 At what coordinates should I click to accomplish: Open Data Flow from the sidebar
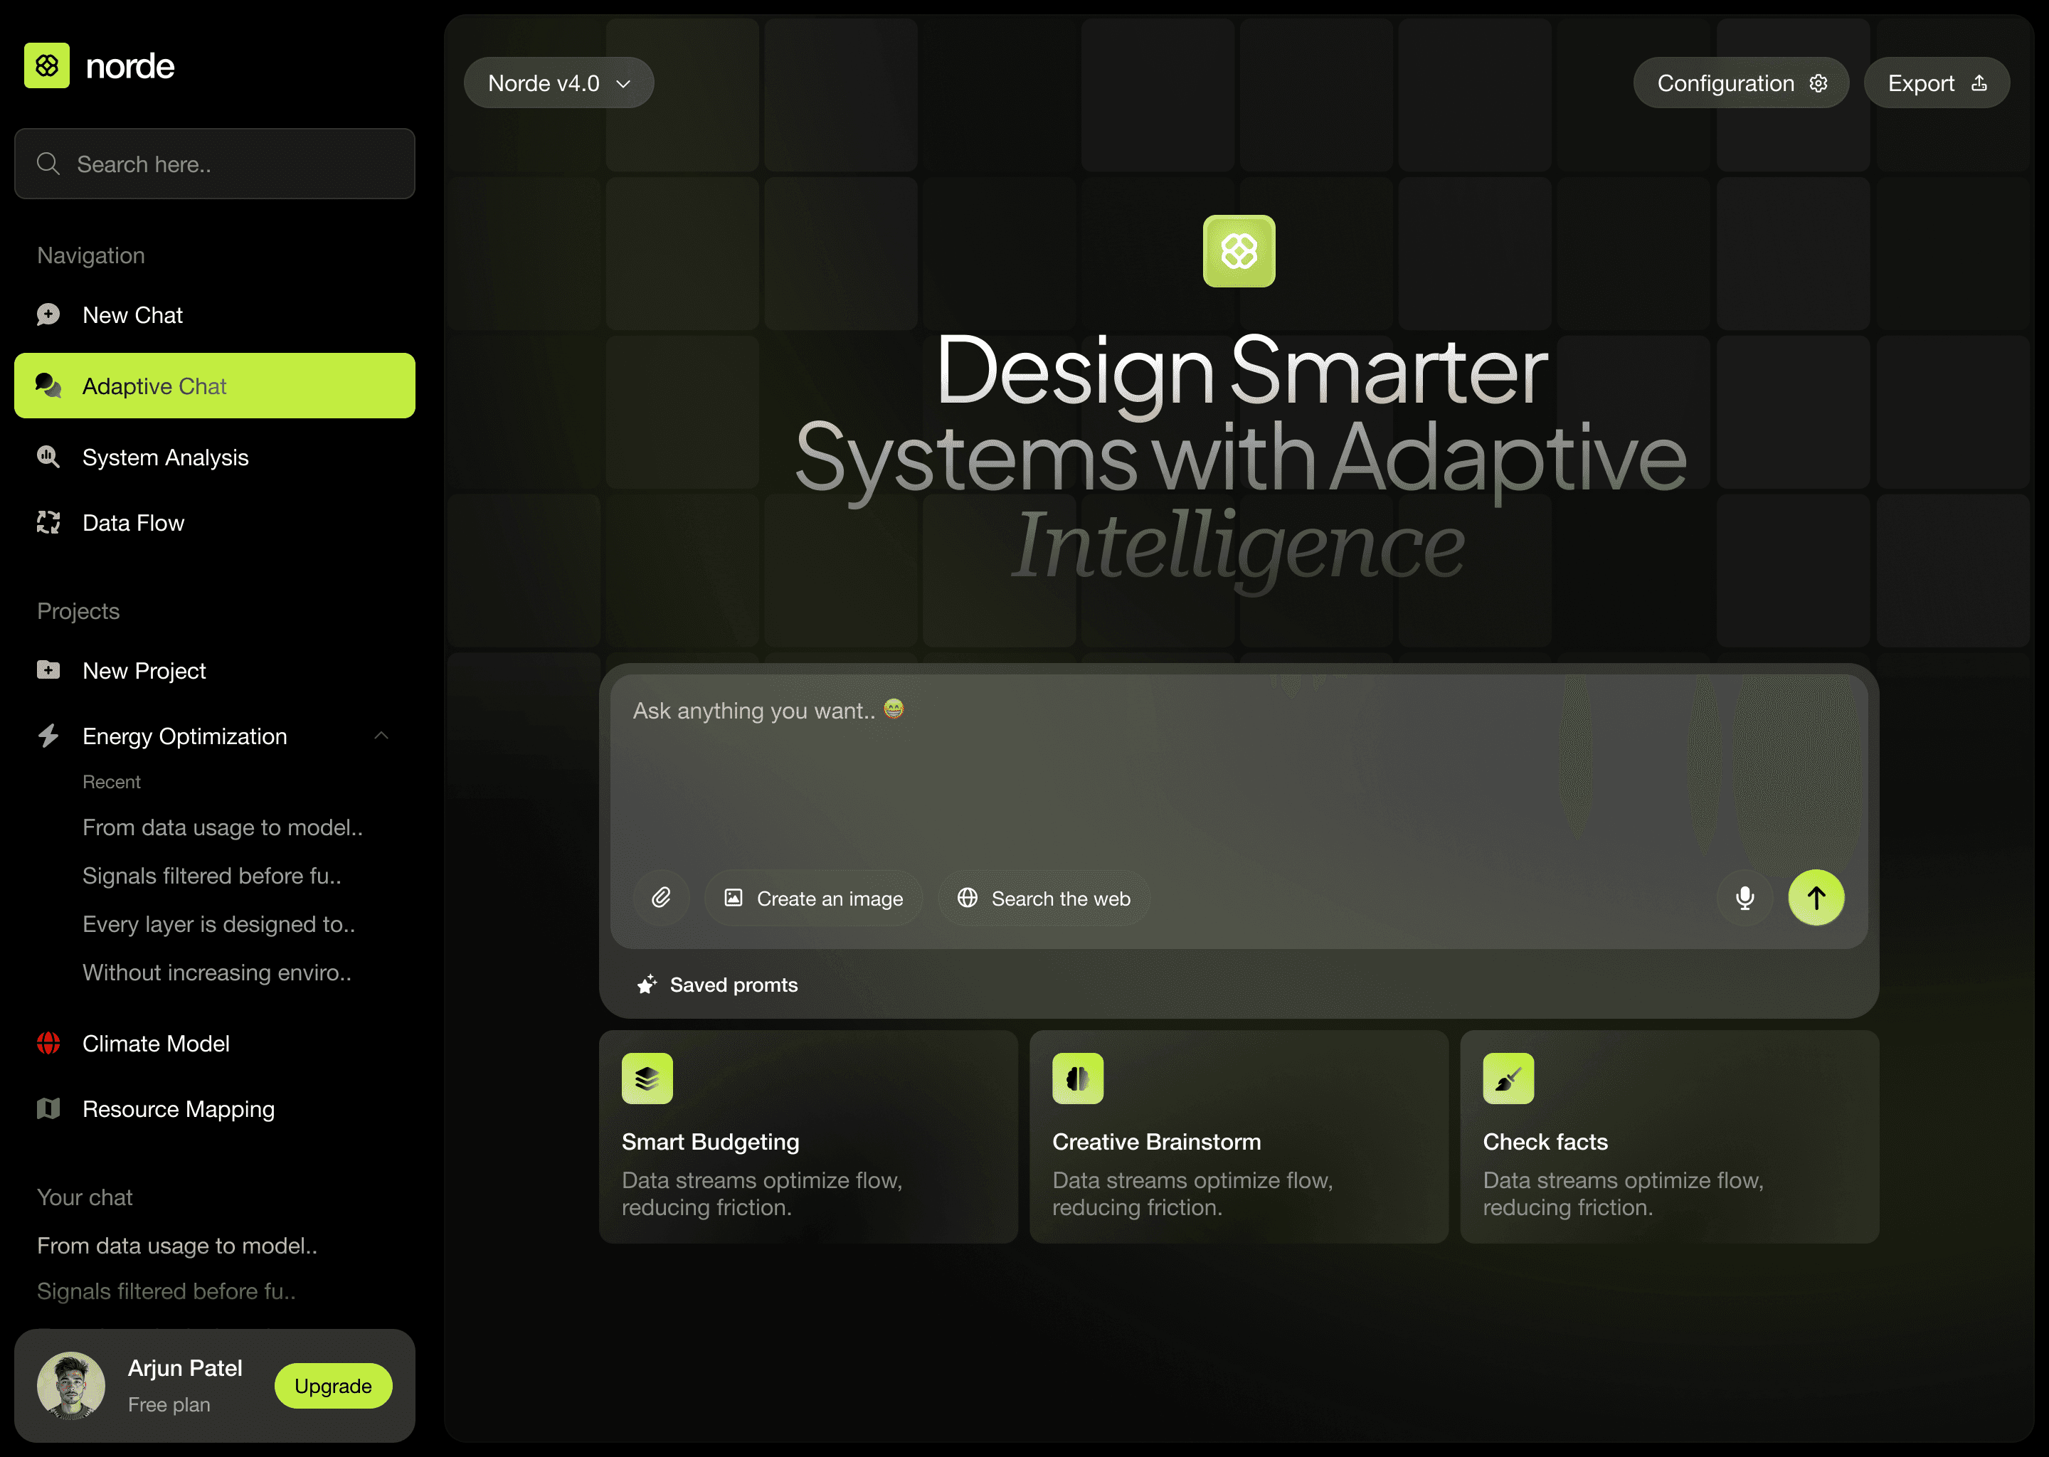133,523
